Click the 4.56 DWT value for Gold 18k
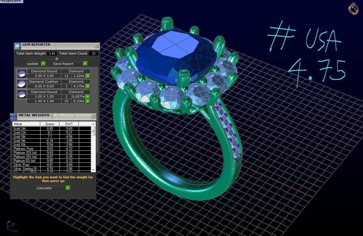The height and width of the screenshot is (236, 363). tap(69, 137)
